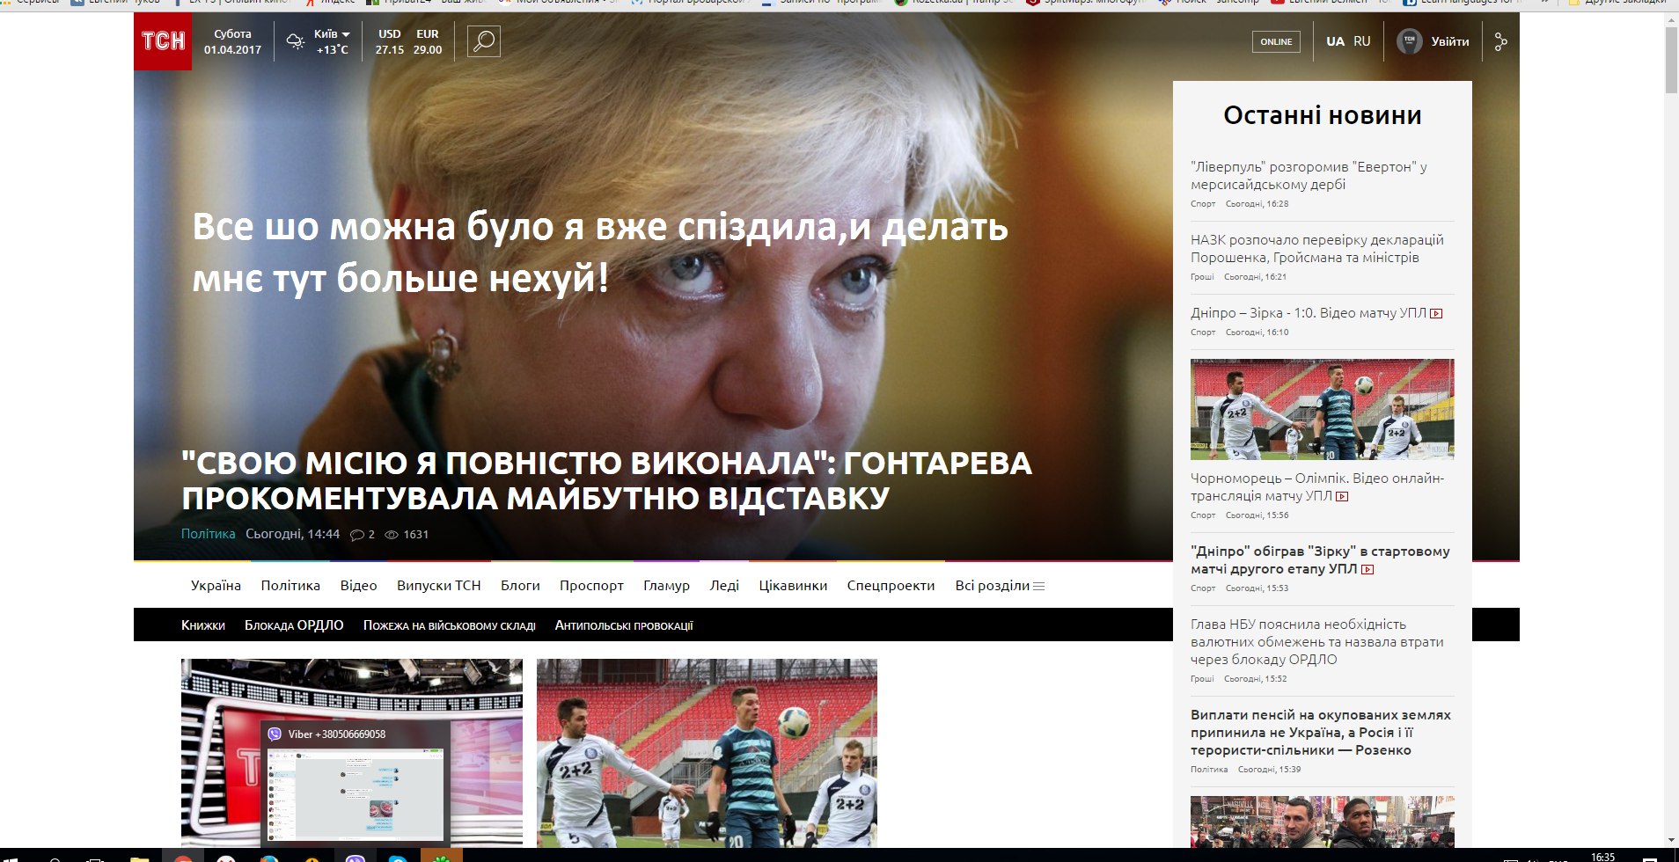Open the Блокада ОРДЛО topic link
The height and width of the screenshot is (862, 1679).
pyautogui.click(x=294, y=625)
